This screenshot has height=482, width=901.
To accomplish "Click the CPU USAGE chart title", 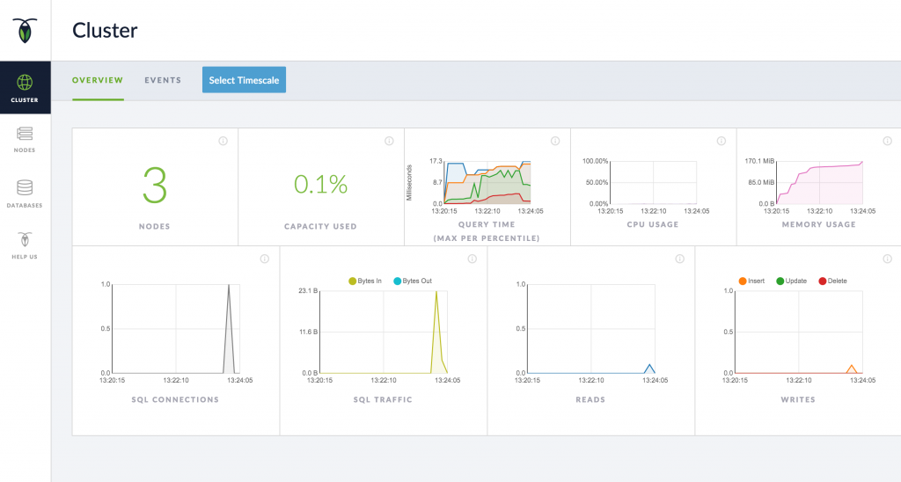I will pyautogui.click(x=653, y=224).
